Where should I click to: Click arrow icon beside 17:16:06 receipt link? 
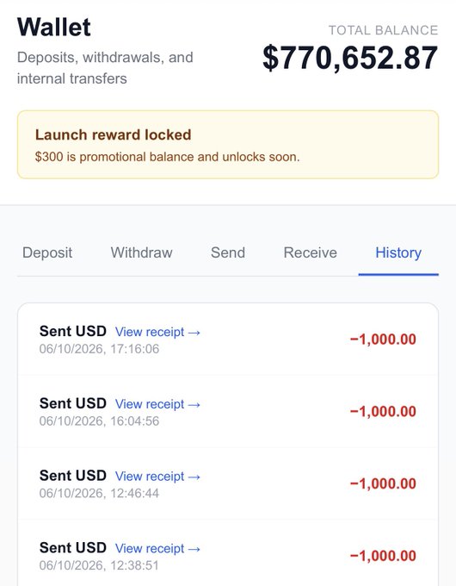(x=194, y=333)
